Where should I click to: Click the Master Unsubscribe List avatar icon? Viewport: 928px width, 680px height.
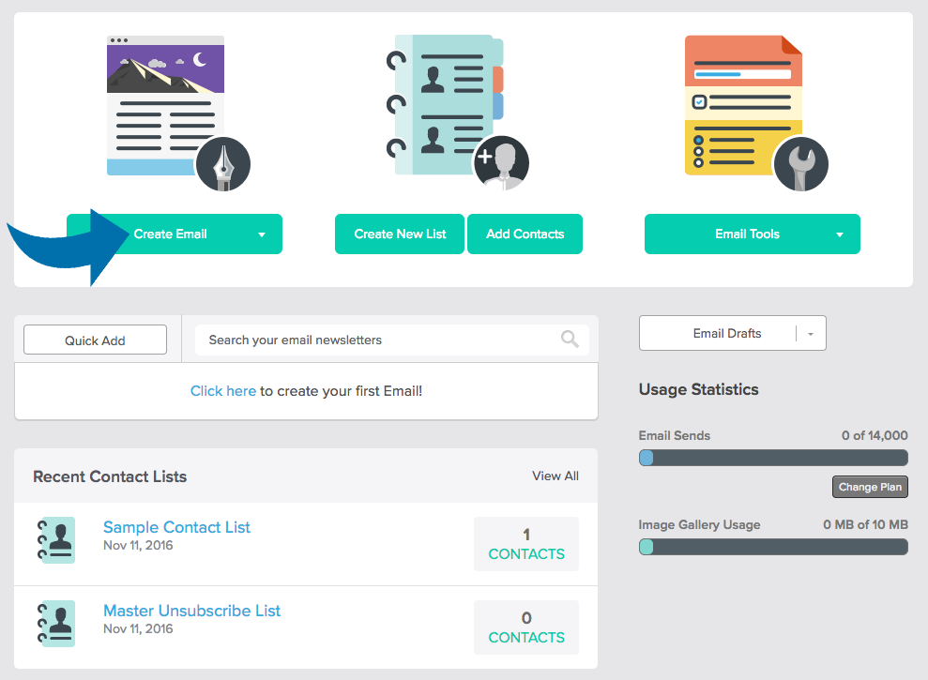[x=55, y=623]
